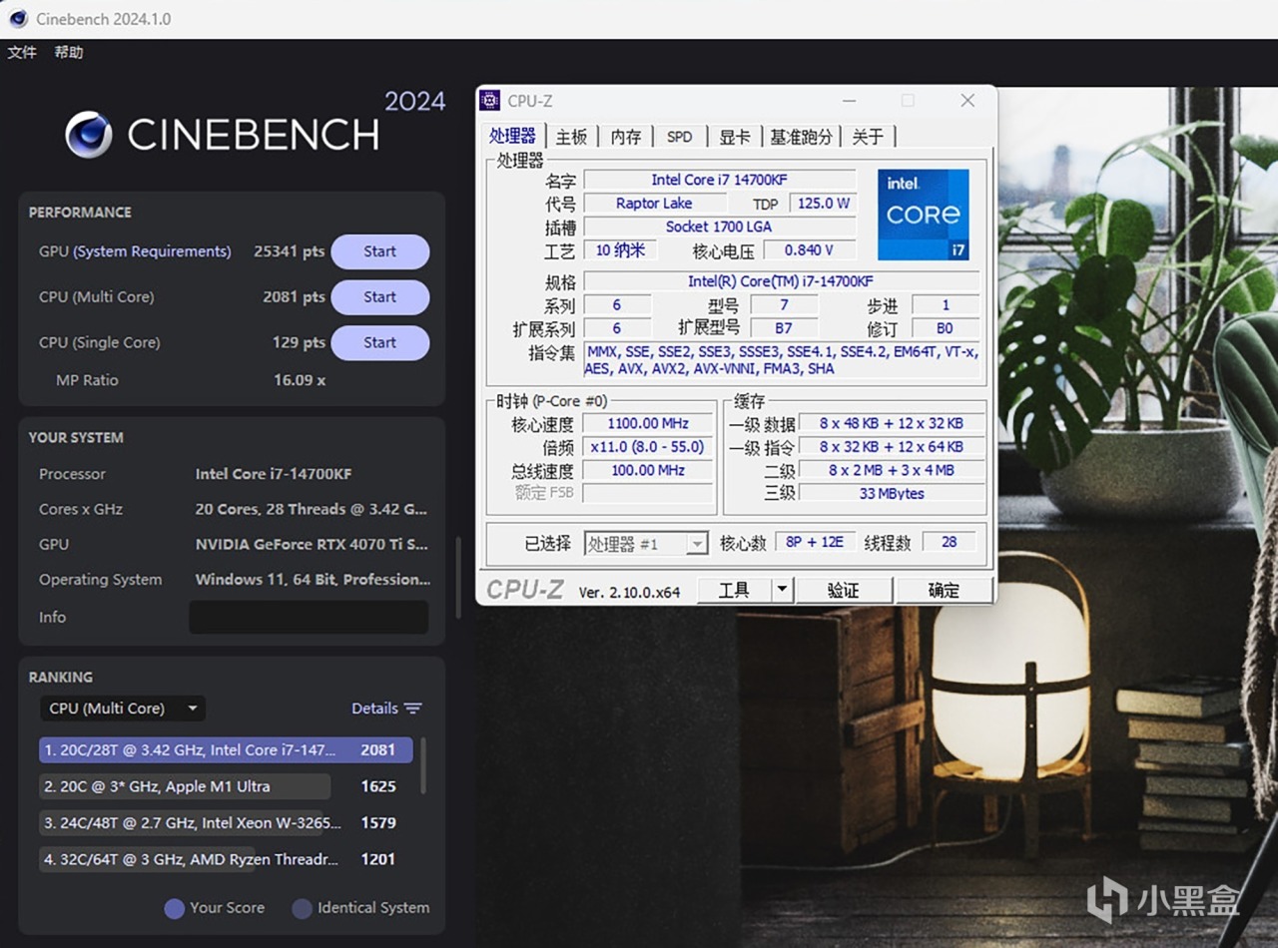Click the Cinebench logo sphere
This screenshot has width=1278, height=948.
click(89, 135)
